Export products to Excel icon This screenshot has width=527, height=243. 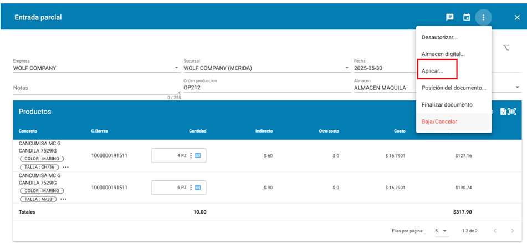503,112
